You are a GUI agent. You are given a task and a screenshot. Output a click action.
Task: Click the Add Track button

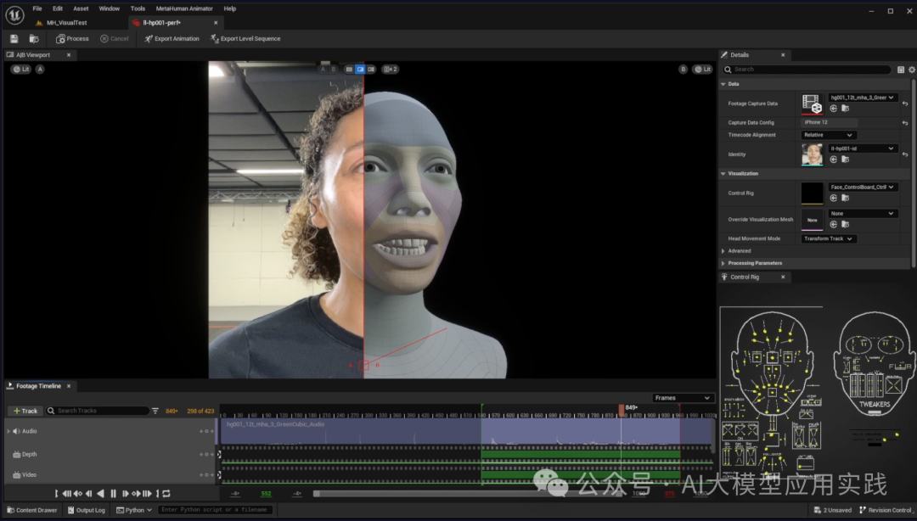point(25,411)
